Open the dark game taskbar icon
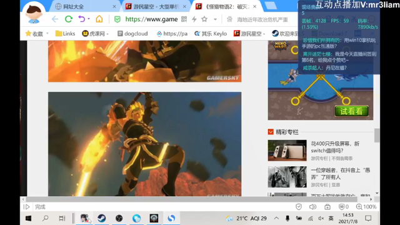The width and height of the screenshot is (400, 225). click(x=154, y=218)
